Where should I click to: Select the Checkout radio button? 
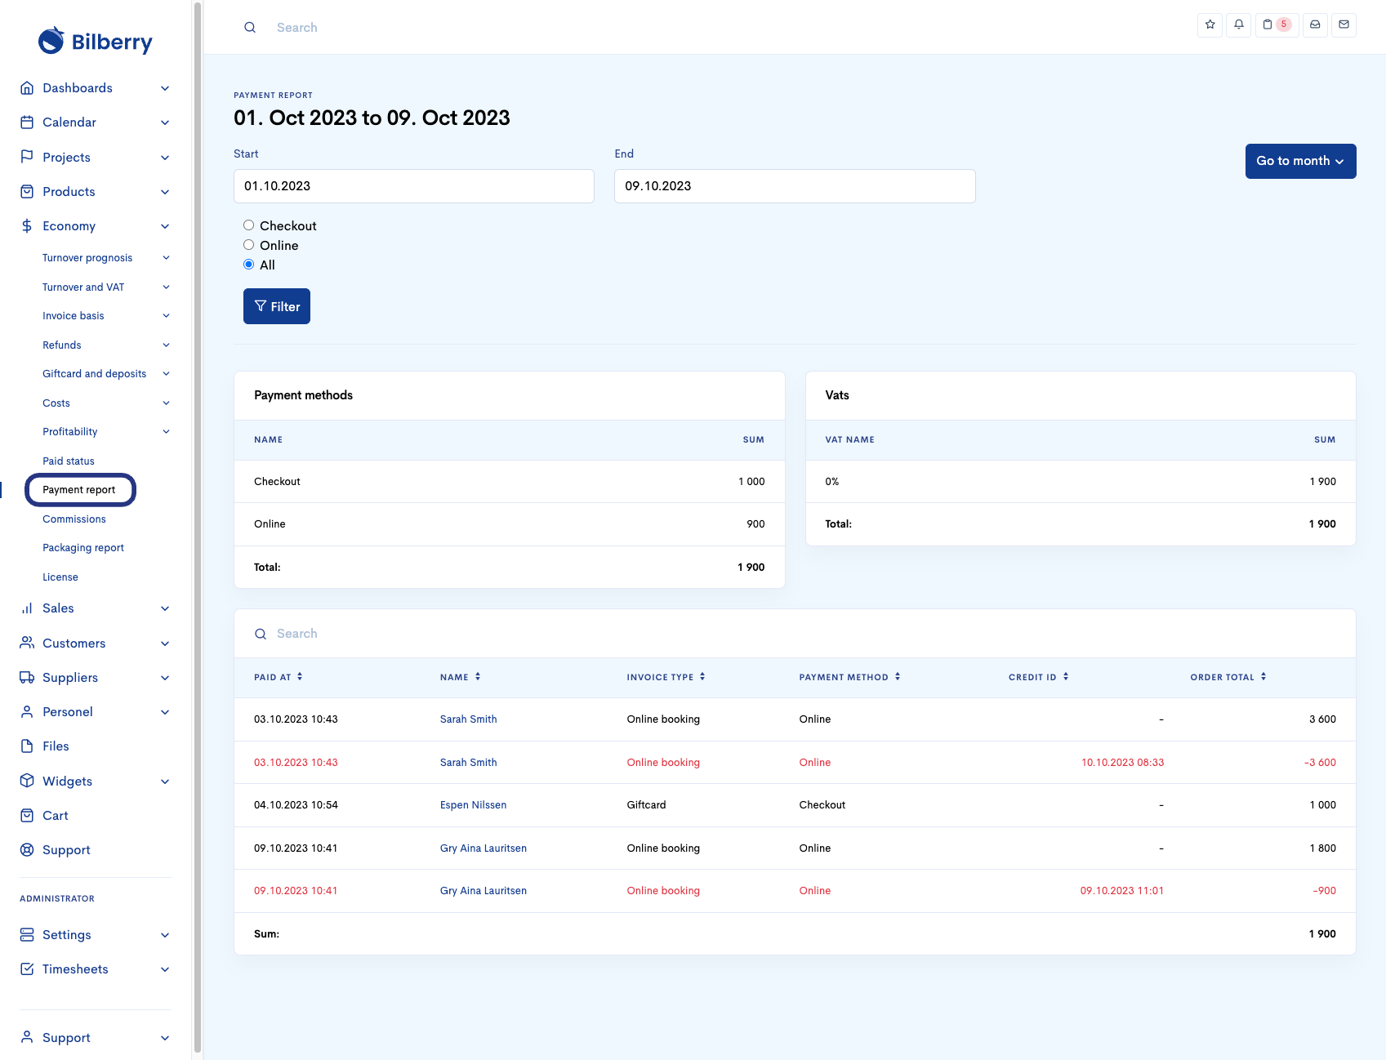(x=248, y=225)
